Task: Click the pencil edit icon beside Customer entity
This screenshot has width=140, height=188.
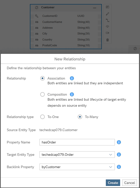Action: tap(107, 14)
